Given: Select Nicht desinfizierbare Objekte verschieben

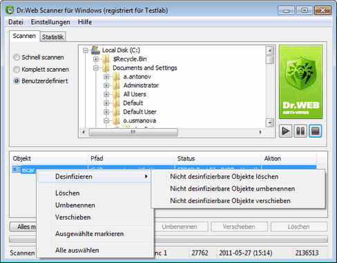Looking at the screenshot, I should [238, 201].
